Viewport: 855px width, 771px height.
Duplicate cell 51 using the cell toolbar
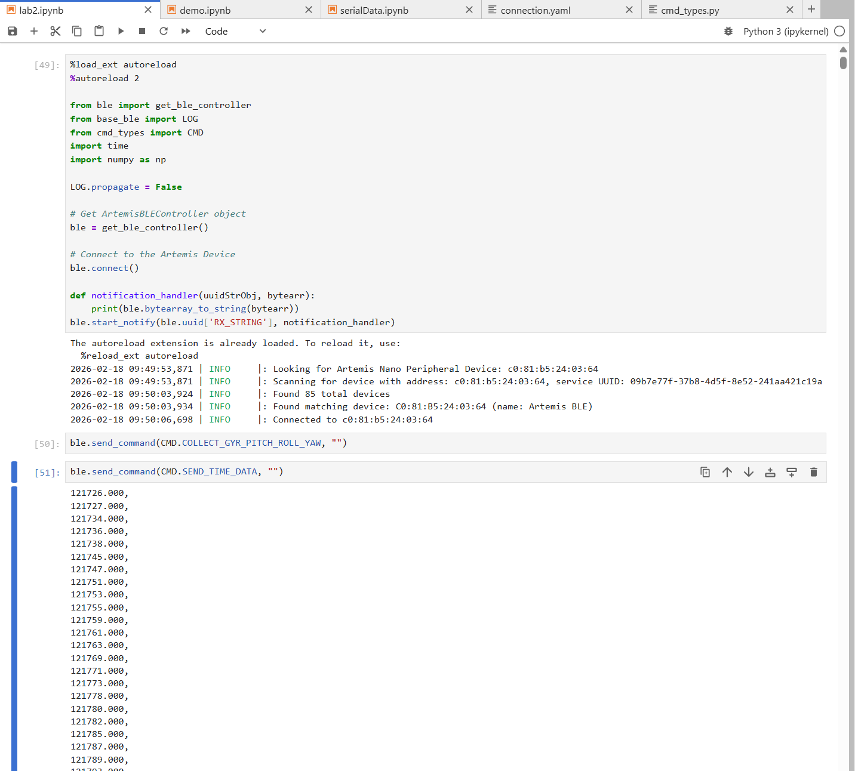pos(705,472)
